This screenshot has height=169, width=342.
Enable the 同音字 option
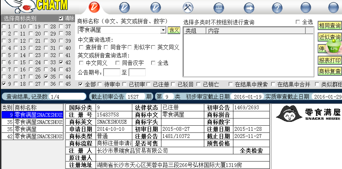[106, 47]
